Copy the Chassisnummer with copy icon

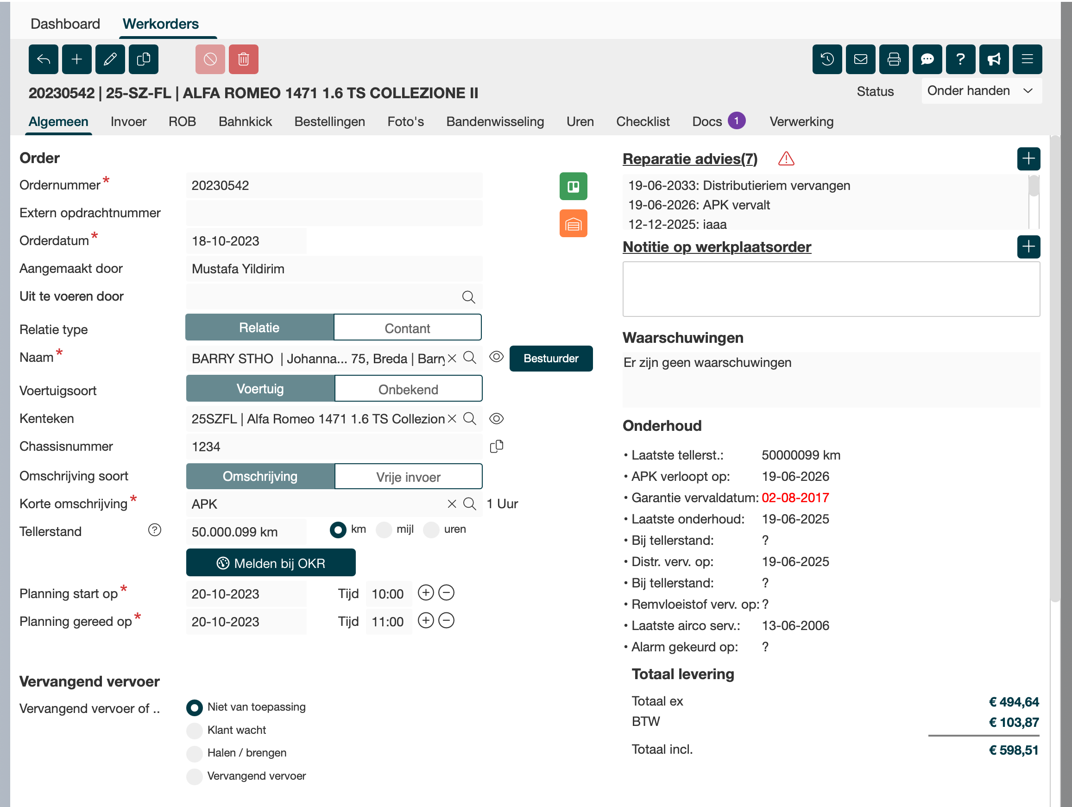496,447
